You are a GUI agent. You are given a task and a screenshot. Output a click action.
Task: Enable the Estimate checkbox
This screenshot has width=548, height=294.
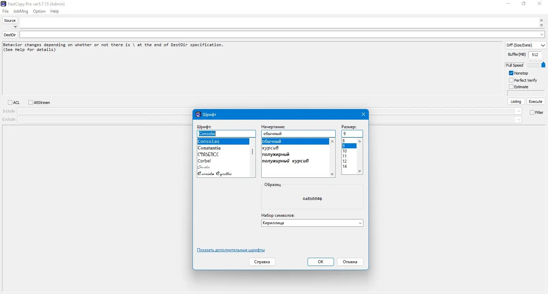tap(511, 87)
